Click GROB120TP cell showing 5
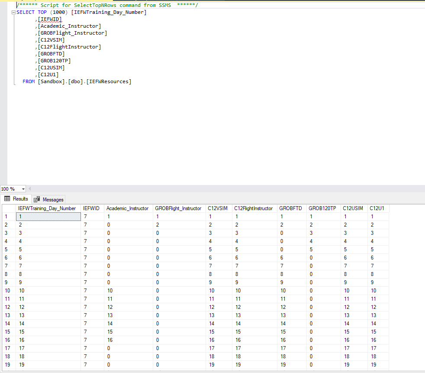 tap(324, 249)
